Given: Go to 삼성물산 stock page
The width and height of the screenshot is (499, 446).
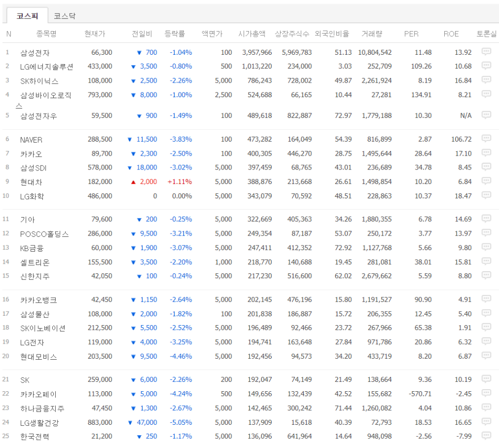Looking at the screenshot, I should (35, 314).
